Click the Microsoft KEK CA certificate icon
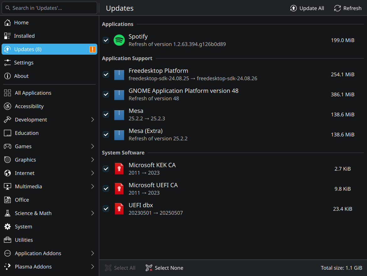Viewport: 367px width, 276px height. pyautogui.click(x=119, y=169)
